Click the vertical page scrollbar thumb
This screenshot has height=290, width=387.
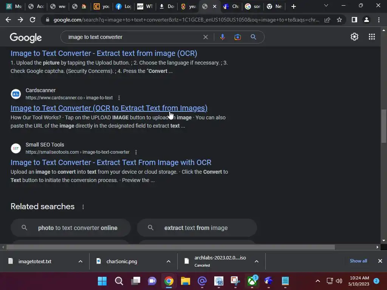[384, 126]
